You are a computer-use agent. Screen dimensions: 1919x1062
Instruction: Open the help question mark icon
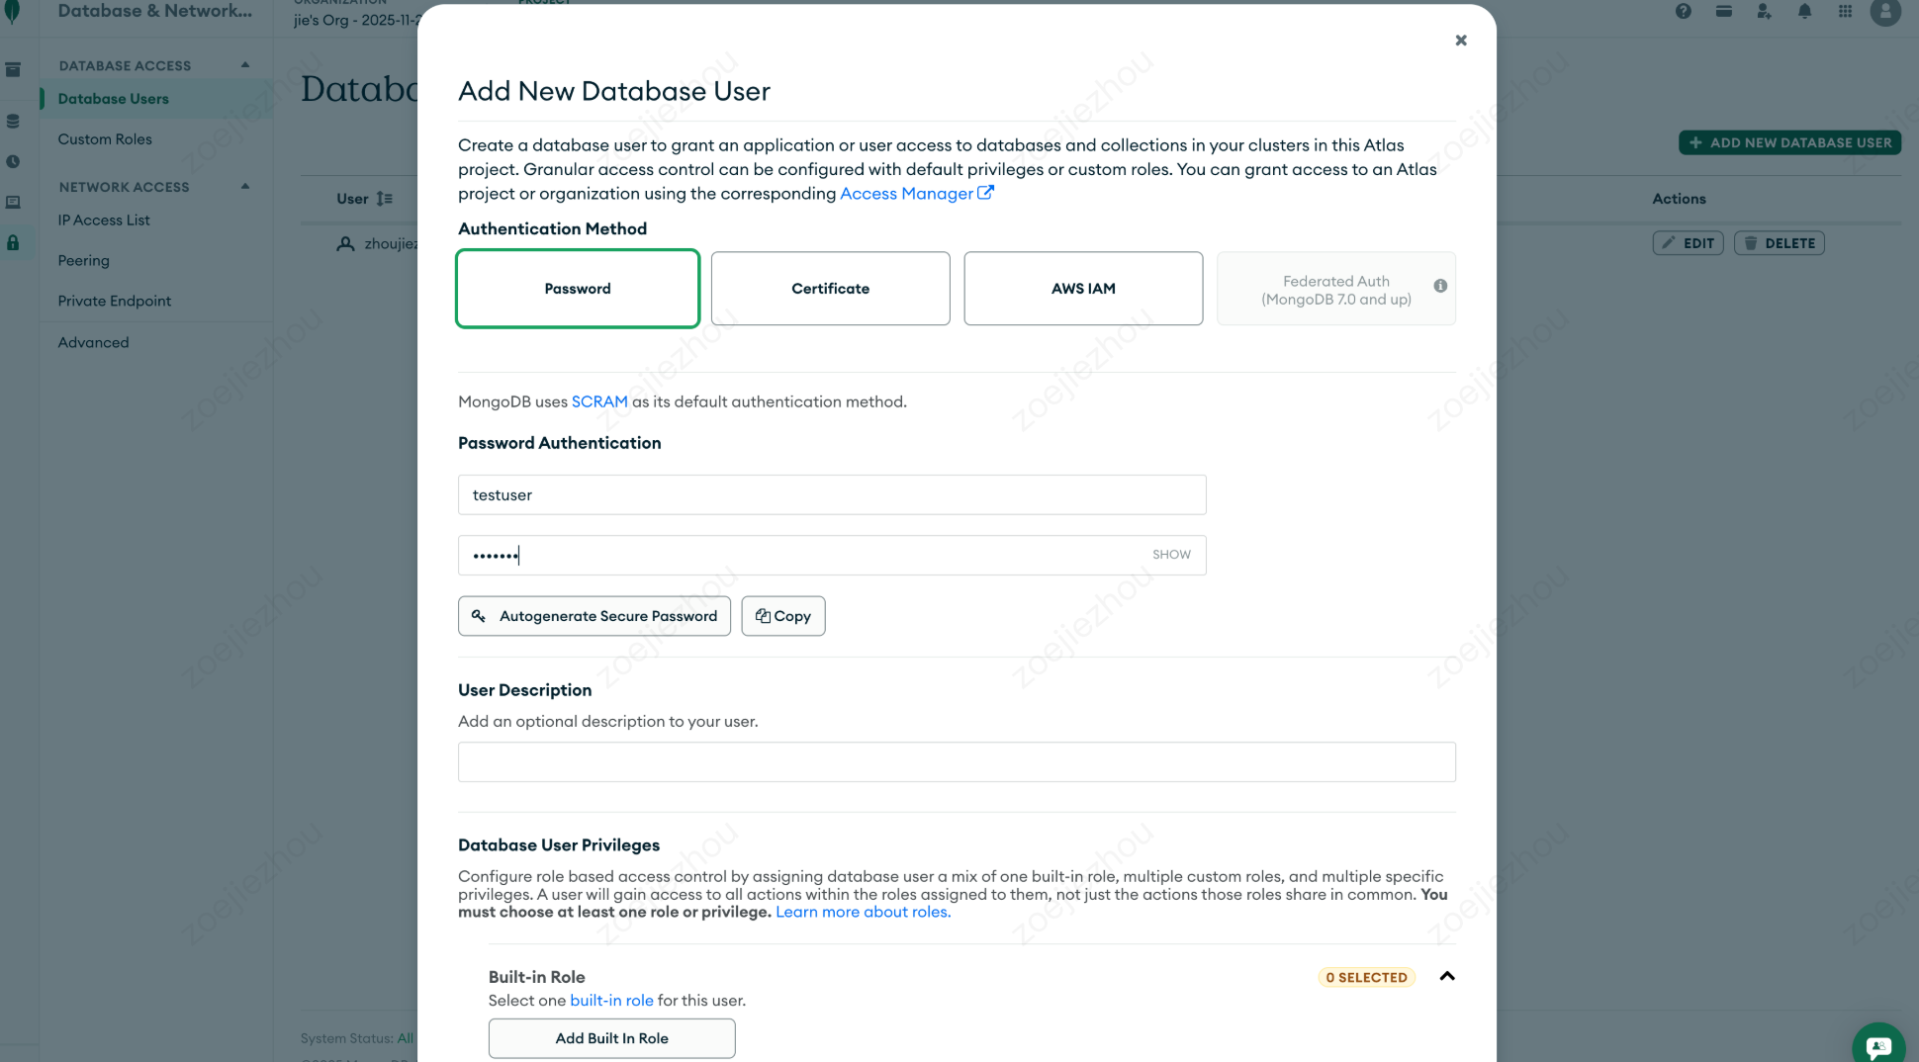tap(1683, 12)
